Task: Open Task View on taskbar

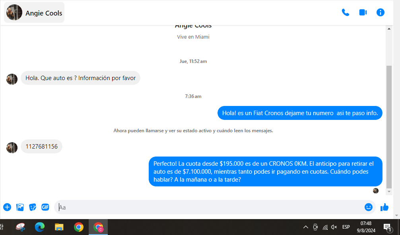Action: coord(2,227)
